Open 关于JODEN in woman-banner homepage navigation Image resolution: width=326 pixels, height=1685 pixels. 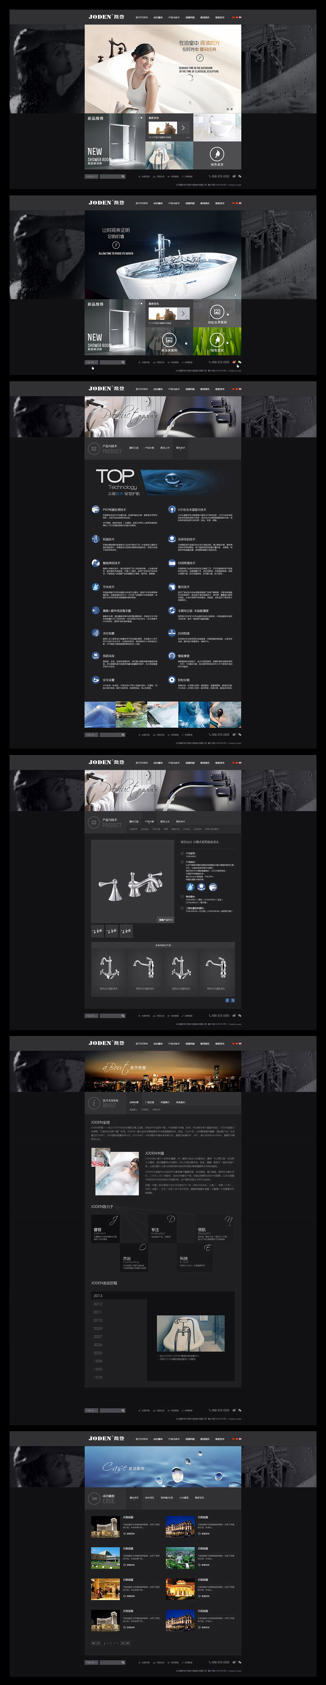(x=142, y=18)
